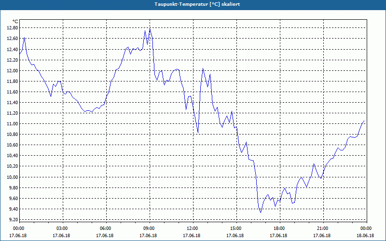Screen dimensions: 386x241
Task: Click the '°C' unit label on the axis
Action: 15,22
